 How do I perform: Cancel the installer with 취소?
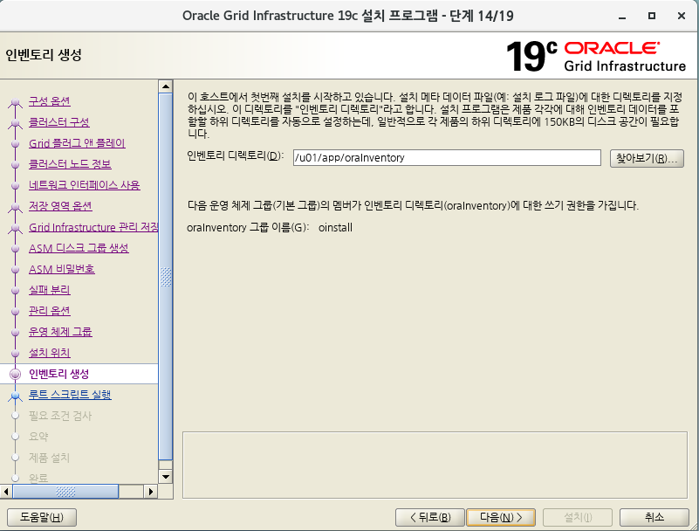[x=654, y=518]
